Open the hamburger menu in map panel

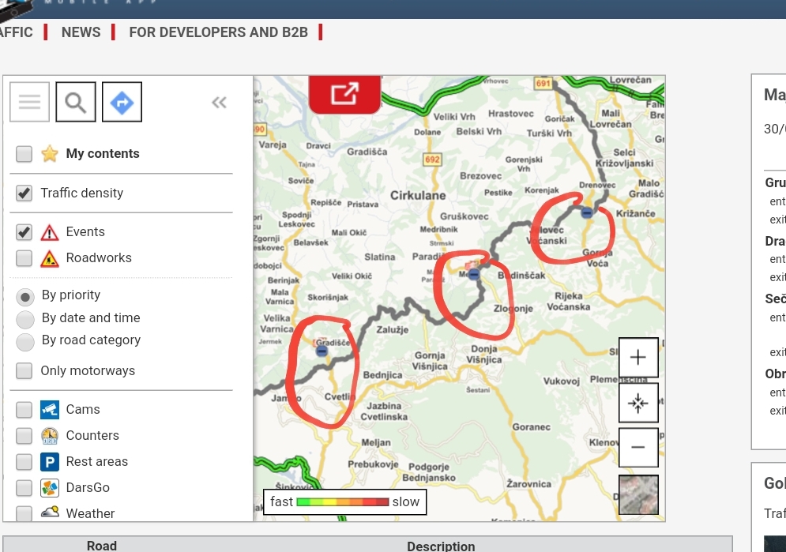point(29,103)
